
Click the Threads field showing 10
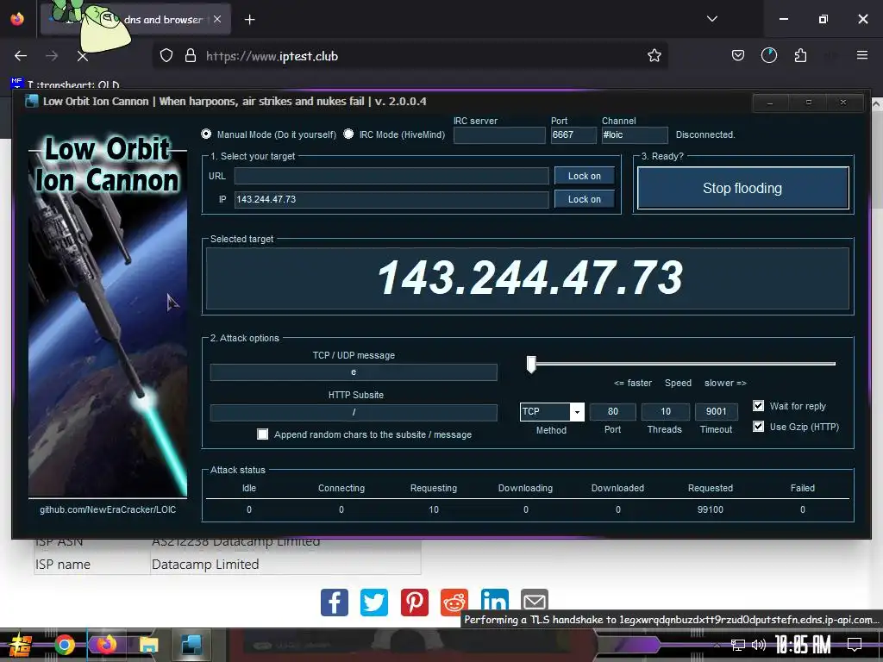665,411
